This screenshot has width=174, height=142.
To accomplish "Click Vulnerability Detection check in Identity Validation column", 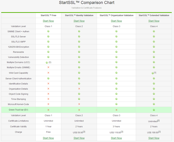I will point(79,57).
